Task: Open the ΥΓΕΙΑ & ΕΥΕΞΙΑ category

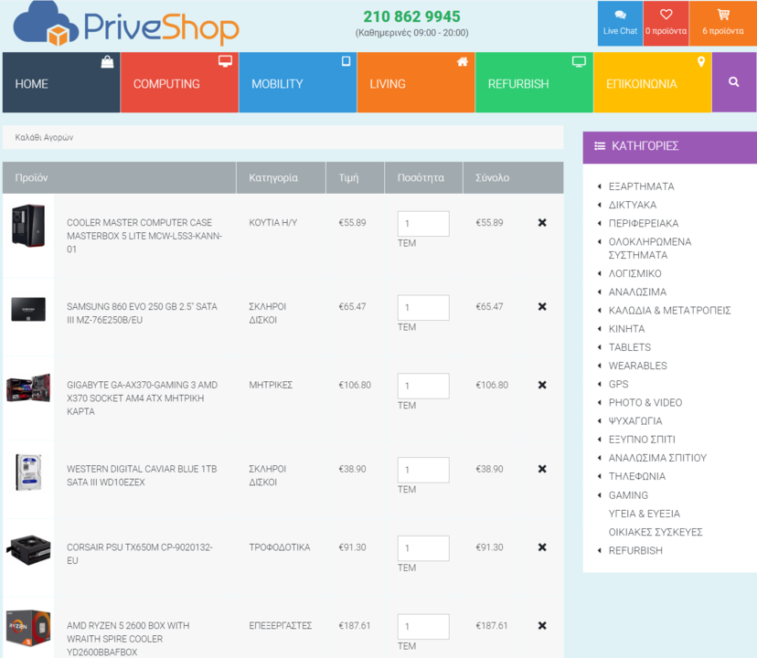Action: pyautogui.click(x=644, y=514)
